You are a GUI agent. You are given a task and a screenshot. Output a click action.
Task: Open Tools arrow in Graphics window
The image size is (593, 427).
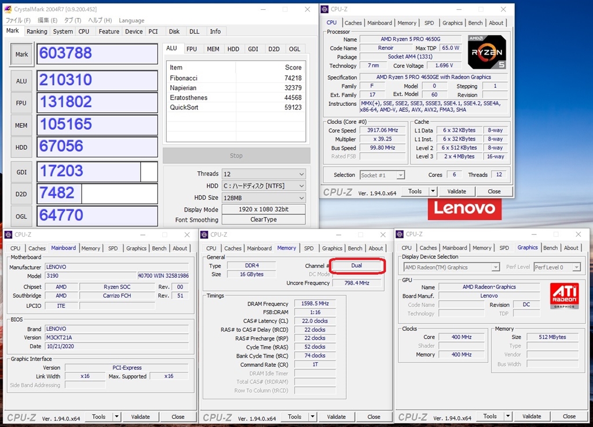(x=508, y=417)
